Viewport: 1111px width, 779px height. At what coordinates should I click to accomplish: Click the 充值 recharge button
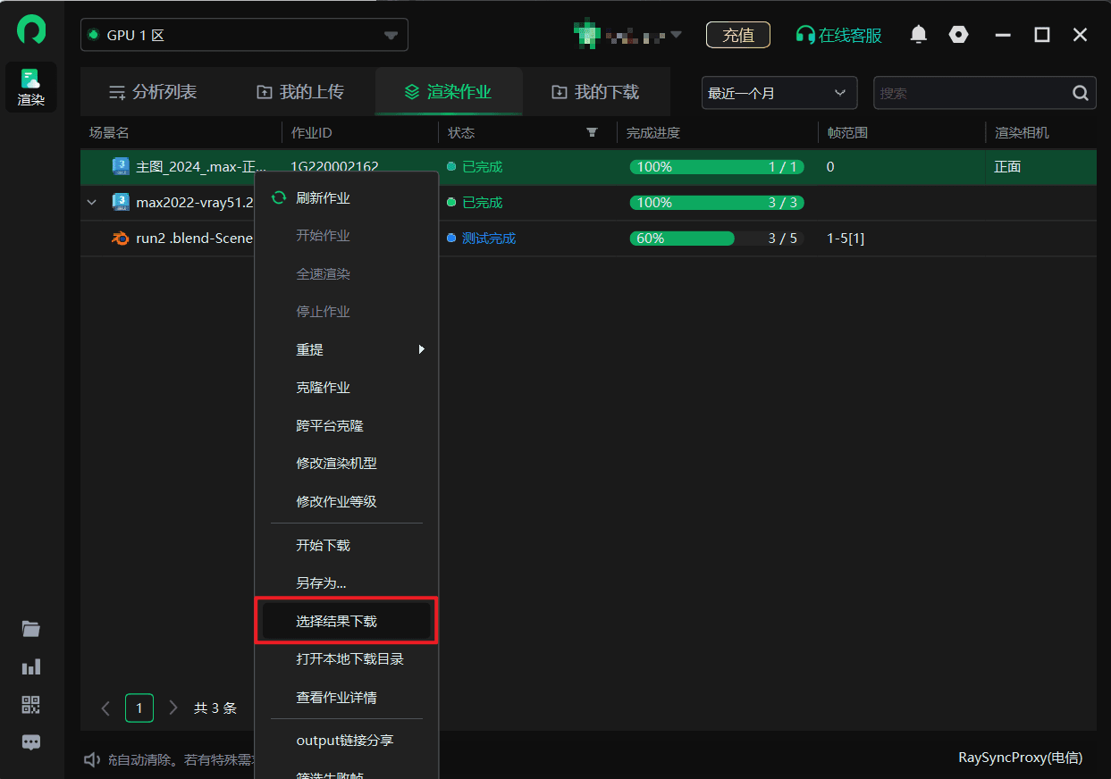tap(738, 35)
